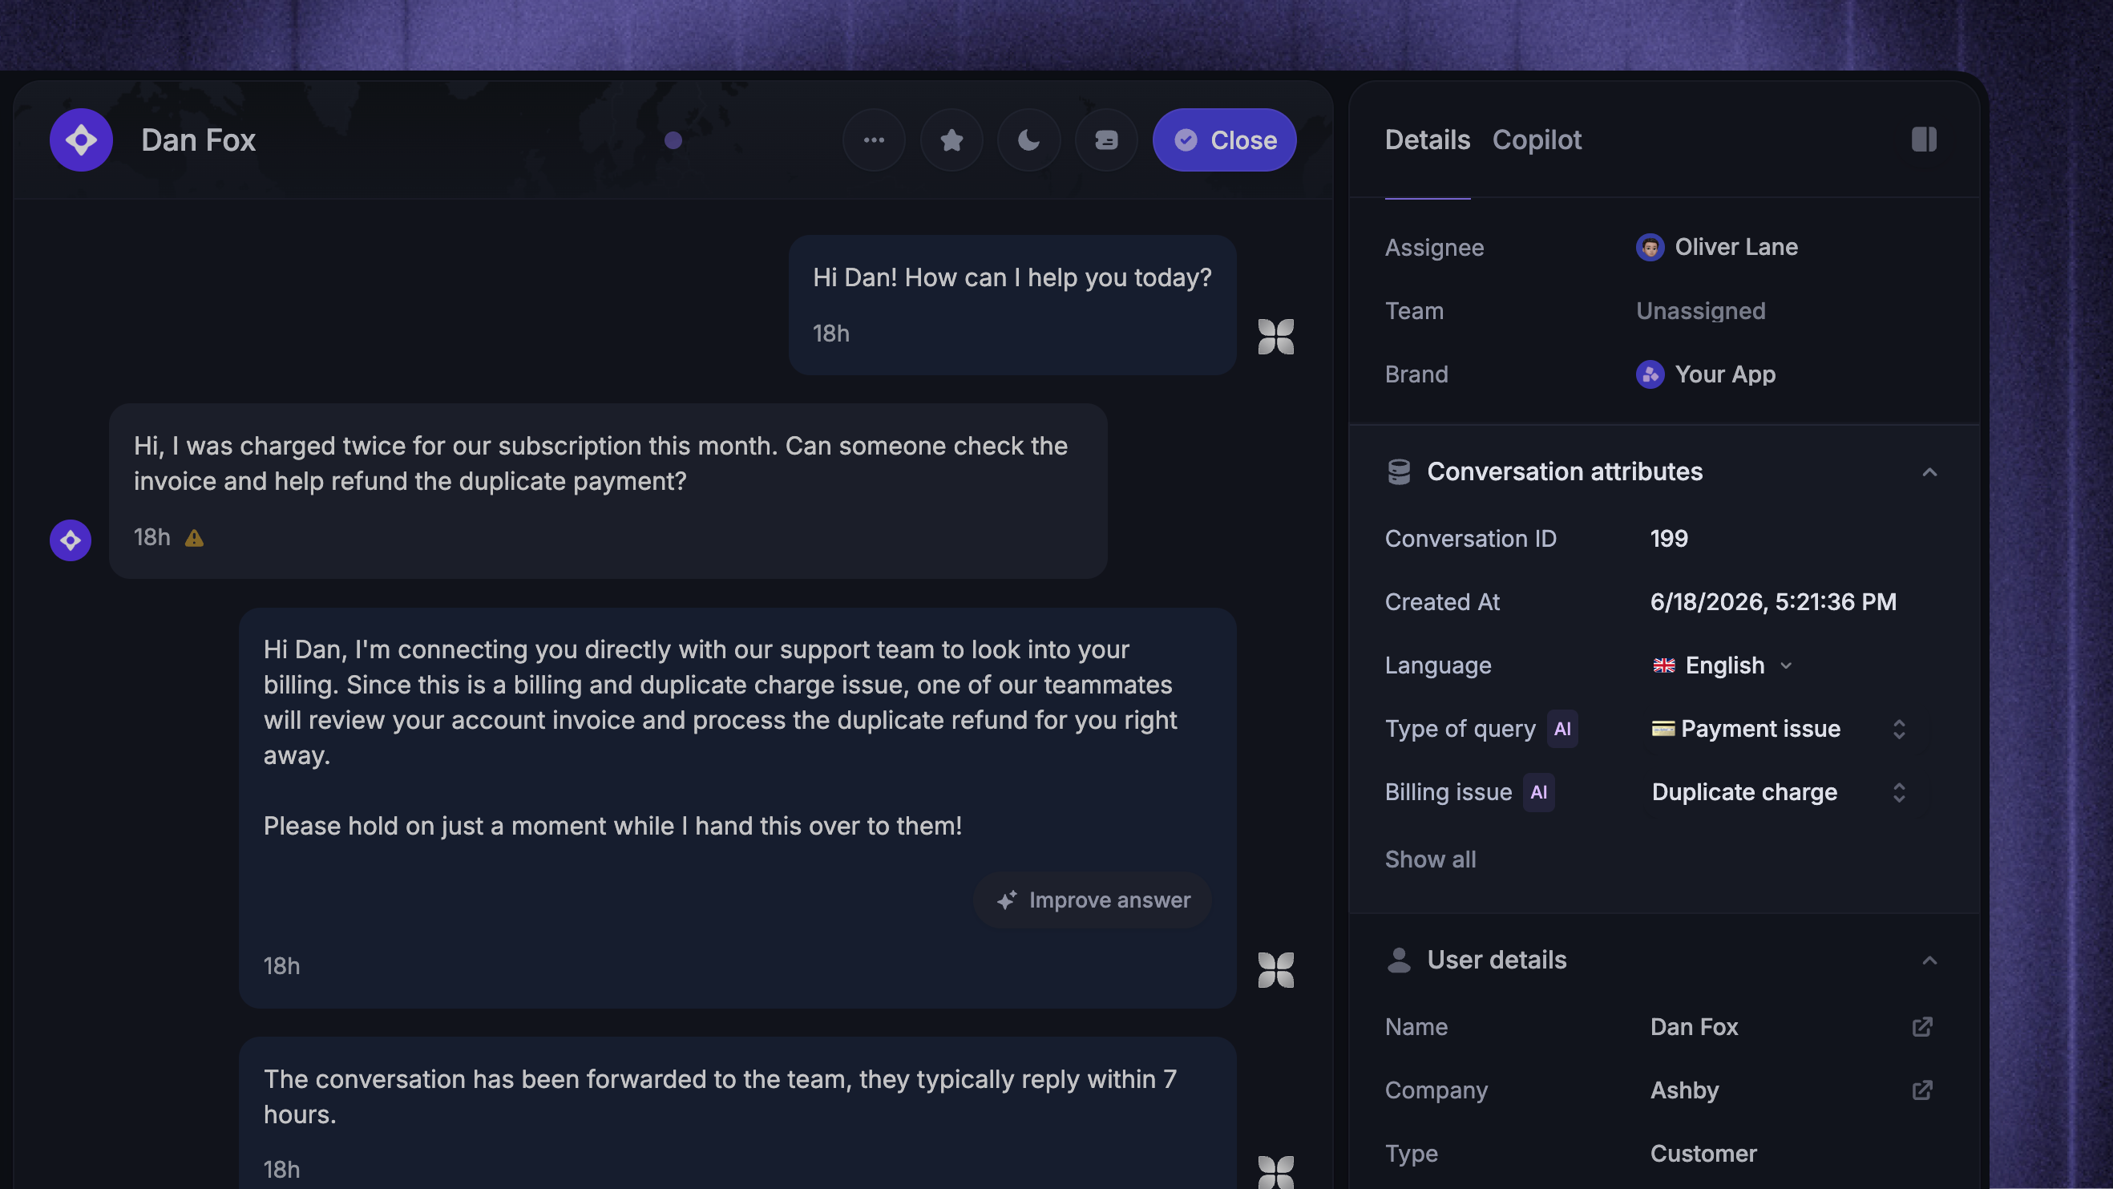
Task: Select the Details tab
Action: [1428, 140]
